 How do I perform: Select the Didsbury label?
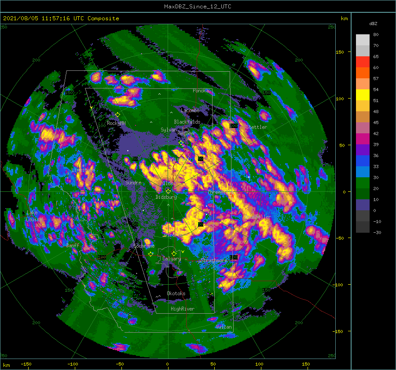[x=166, y=197]
